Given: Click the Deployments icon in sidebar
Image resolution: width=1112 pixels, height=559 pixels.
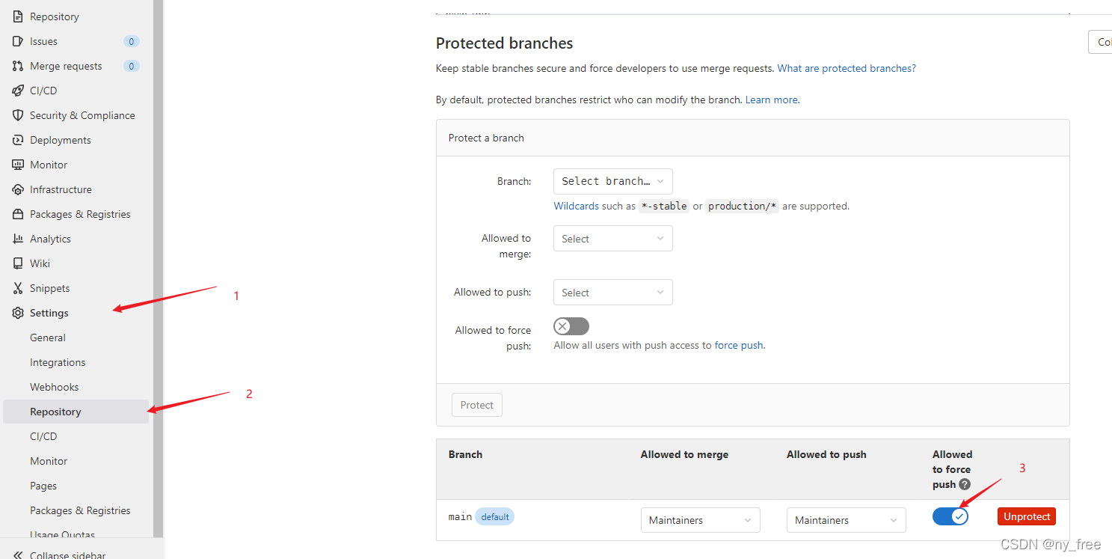Looking at the screenshot, I should [18, 140].
